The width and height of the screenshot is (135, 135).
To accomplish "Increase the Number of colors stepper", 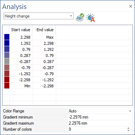I will 128,128.
